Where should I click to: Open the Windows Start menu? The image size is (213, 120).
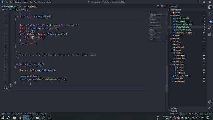pyautogui.click(x=3, y=118)
